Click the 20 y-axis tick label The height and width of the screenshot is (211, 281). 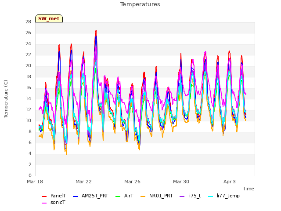click(x=28, y=65)
